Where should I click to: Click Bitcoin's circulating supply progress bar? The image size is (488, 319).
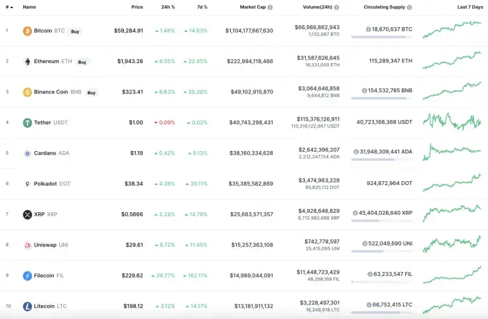click(x=378, y=38)
